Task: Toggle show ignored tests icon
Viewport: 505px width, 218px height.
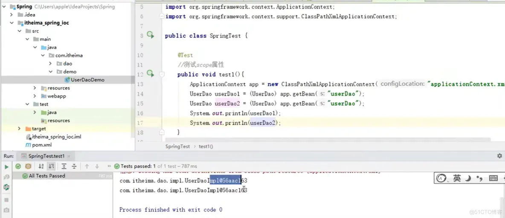Action: click(28, 166)
